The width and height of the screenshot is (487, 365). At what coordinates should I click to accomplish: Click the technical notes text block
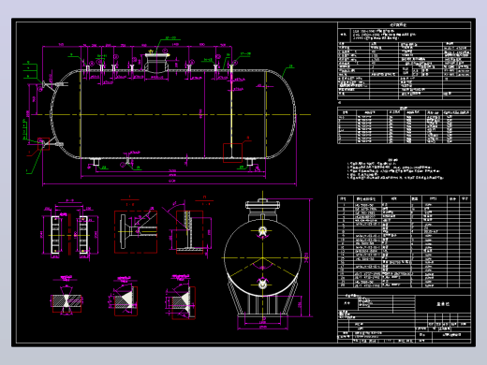point(395,169)
